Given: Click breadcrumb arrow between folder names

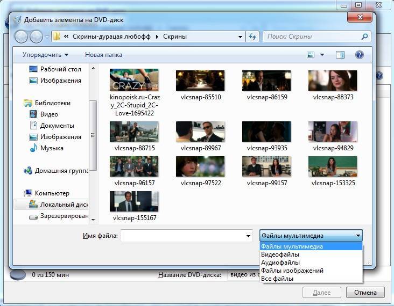Looking at the screenshot, I should (x=157, y=37).
